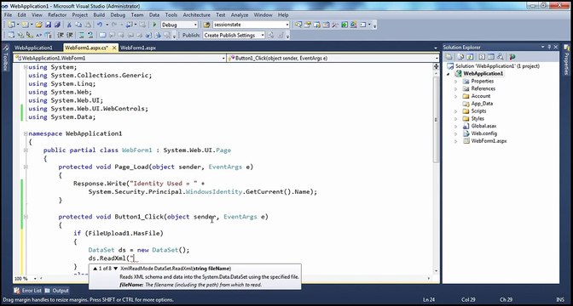
Task: Open the Create Publish Settings dropdown
Action: point(263,36)
